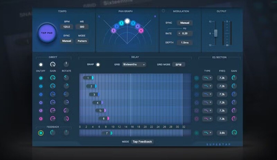Tap the purple TAP PAD button
This screenshot has width=277, height=160.
(47, 33)
